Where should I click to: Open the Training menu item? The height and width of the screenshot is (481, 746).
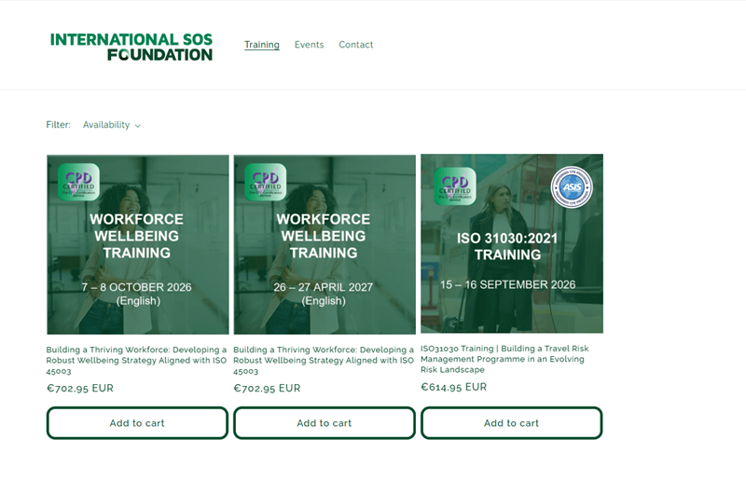[262, 45]
